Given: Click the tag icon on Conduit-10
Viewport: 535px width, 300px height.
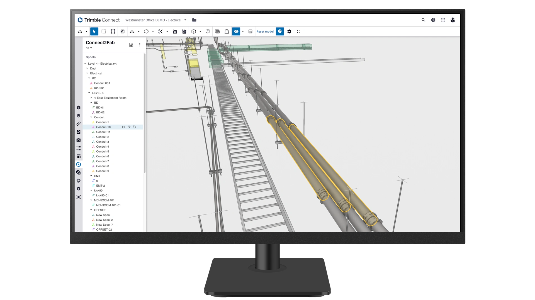Looking at the screenshot, I should click(135, 127).
